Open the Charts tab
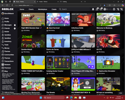 (x=31, y=9)
